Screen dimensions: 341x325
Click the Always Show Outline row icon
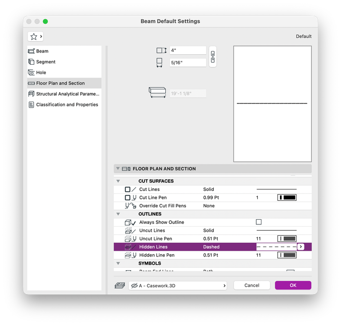click(x=130, y=222)
